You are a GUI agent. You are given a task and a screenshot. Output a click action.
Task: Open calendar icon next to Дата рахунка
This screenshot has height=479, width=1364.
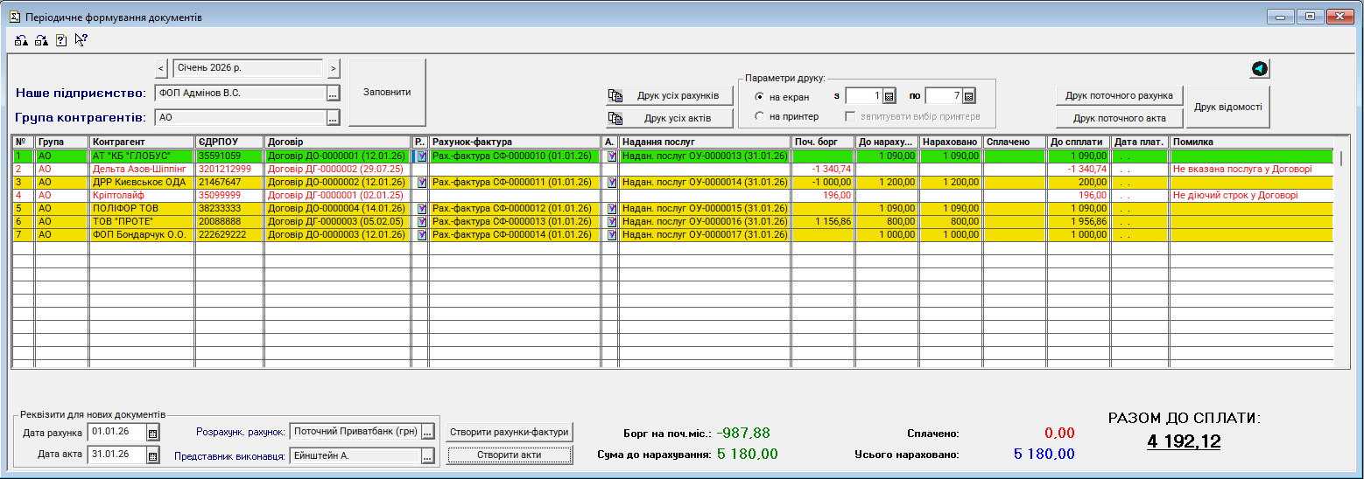pos(153,433)
